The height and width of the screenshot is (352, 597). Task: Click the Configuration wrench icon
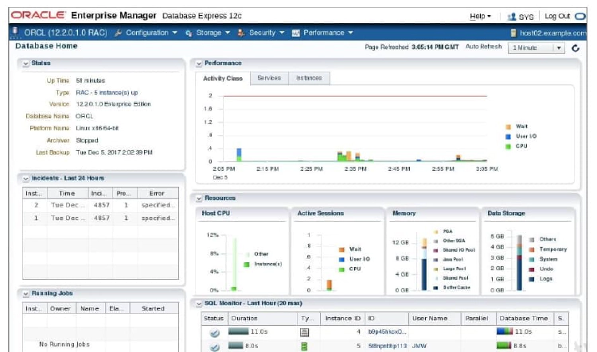click(119, 33)
